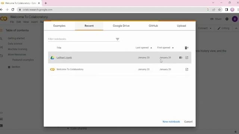Open the tab search chevron
Viewport: 239px width, 134px height.
(213, 3)
